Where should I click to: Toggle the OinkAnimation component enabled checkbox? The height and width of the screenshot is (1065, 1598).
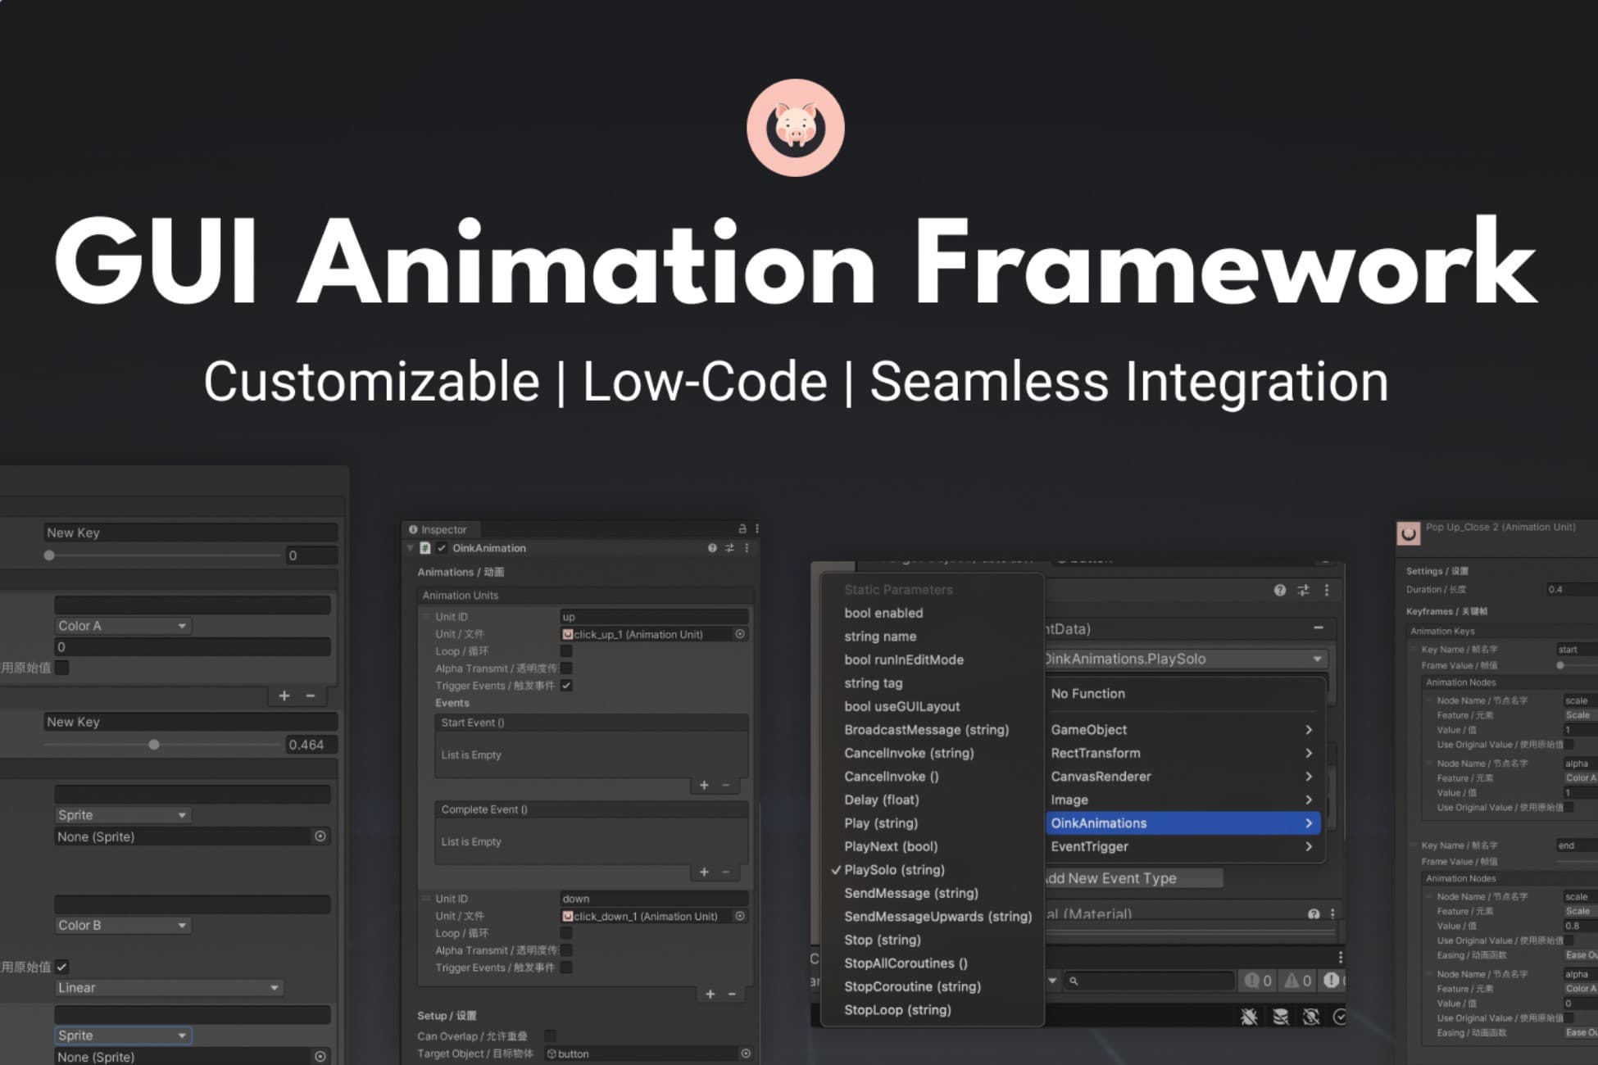coord(443,548)
